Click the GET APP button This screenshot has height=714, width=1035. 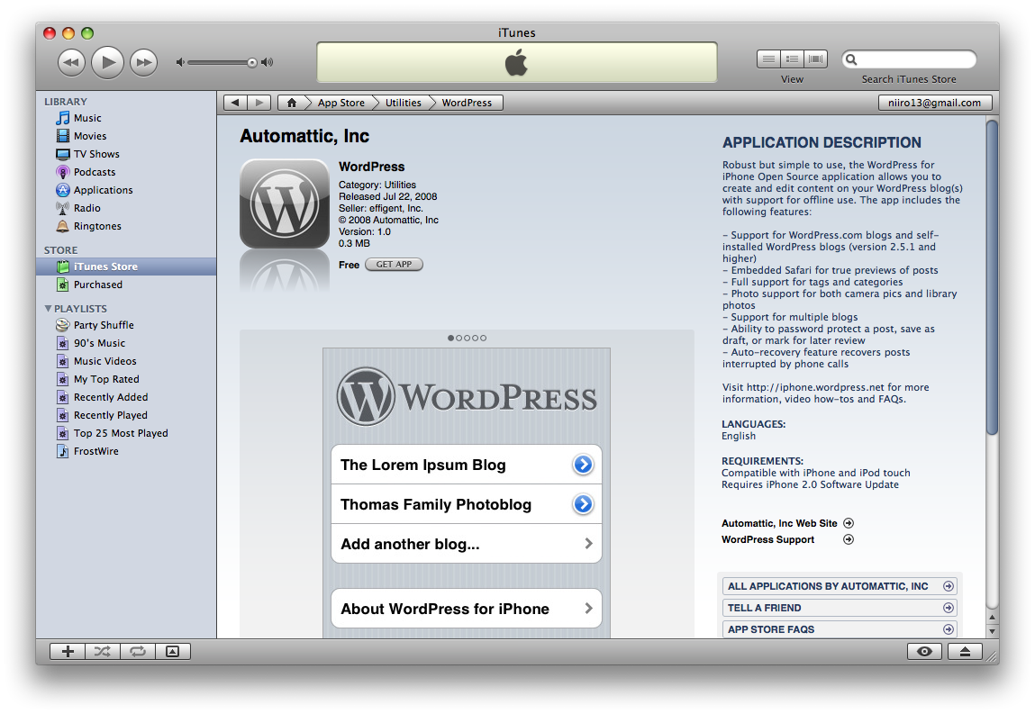(394, 265)
